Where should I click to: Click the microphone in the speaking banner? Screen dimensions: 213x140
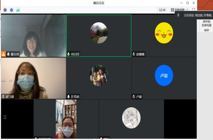[x=178, y=15]
